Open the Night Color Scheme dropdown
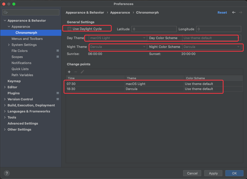This screenshot has height=179, width=247. click(211, 47)
